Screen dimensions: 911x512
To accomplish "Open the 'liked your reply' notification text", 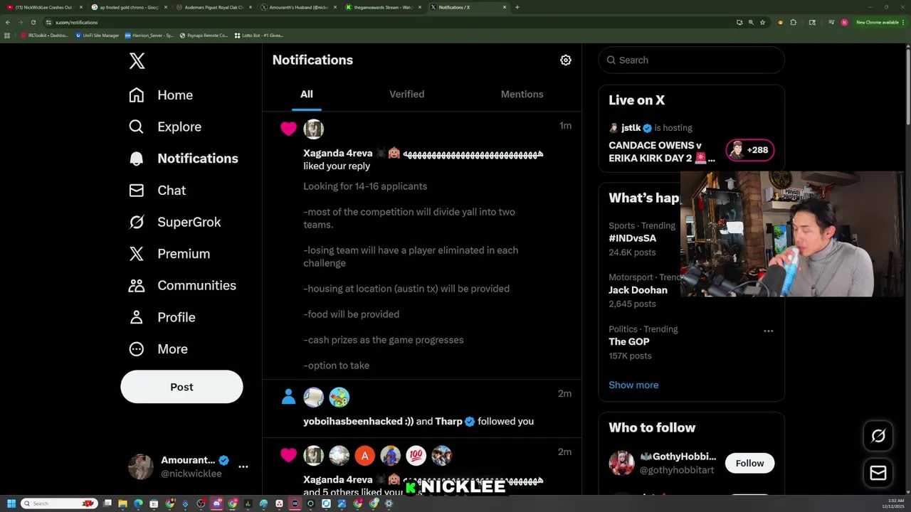I will click(x=337, y=166).
